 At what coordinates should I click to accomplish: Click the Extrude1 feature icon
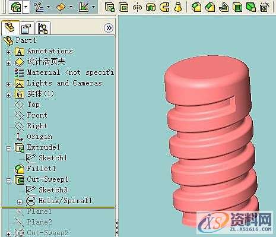[x=20, y=148]
